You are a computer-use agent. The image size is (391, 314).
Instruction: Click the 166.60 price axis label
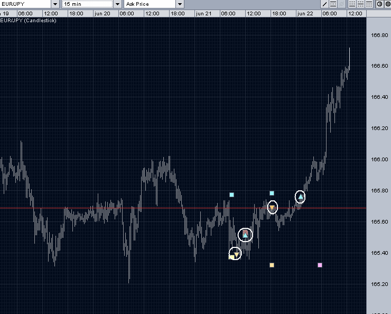379,66
